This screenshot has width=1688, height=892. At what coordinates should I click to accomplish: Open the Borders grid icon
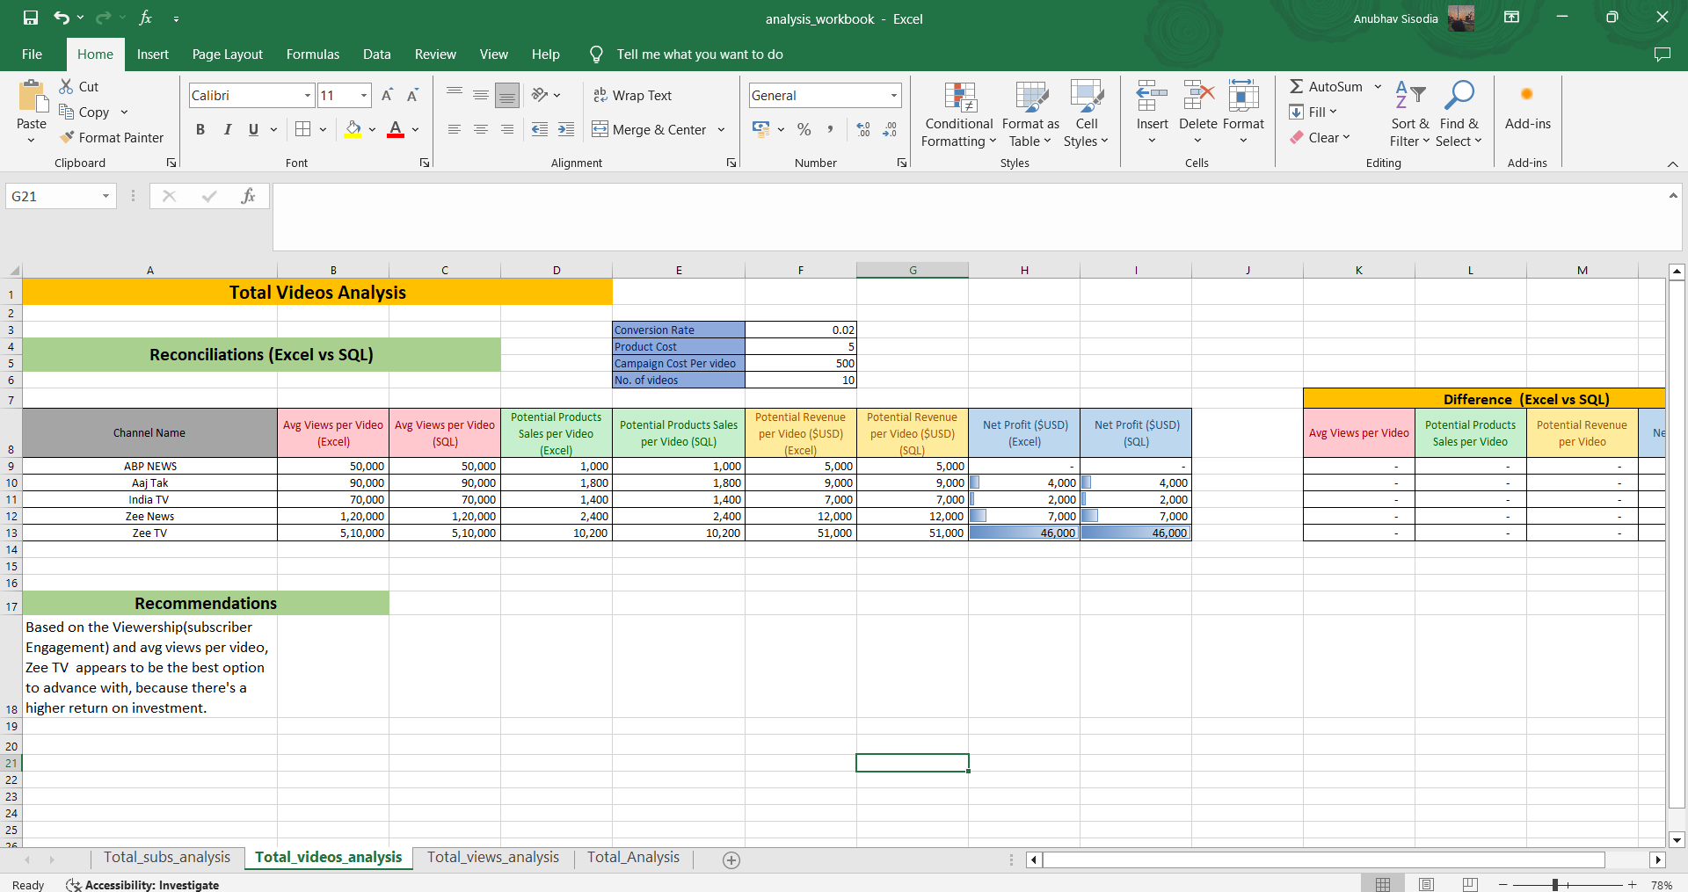(x=303, y=129)
